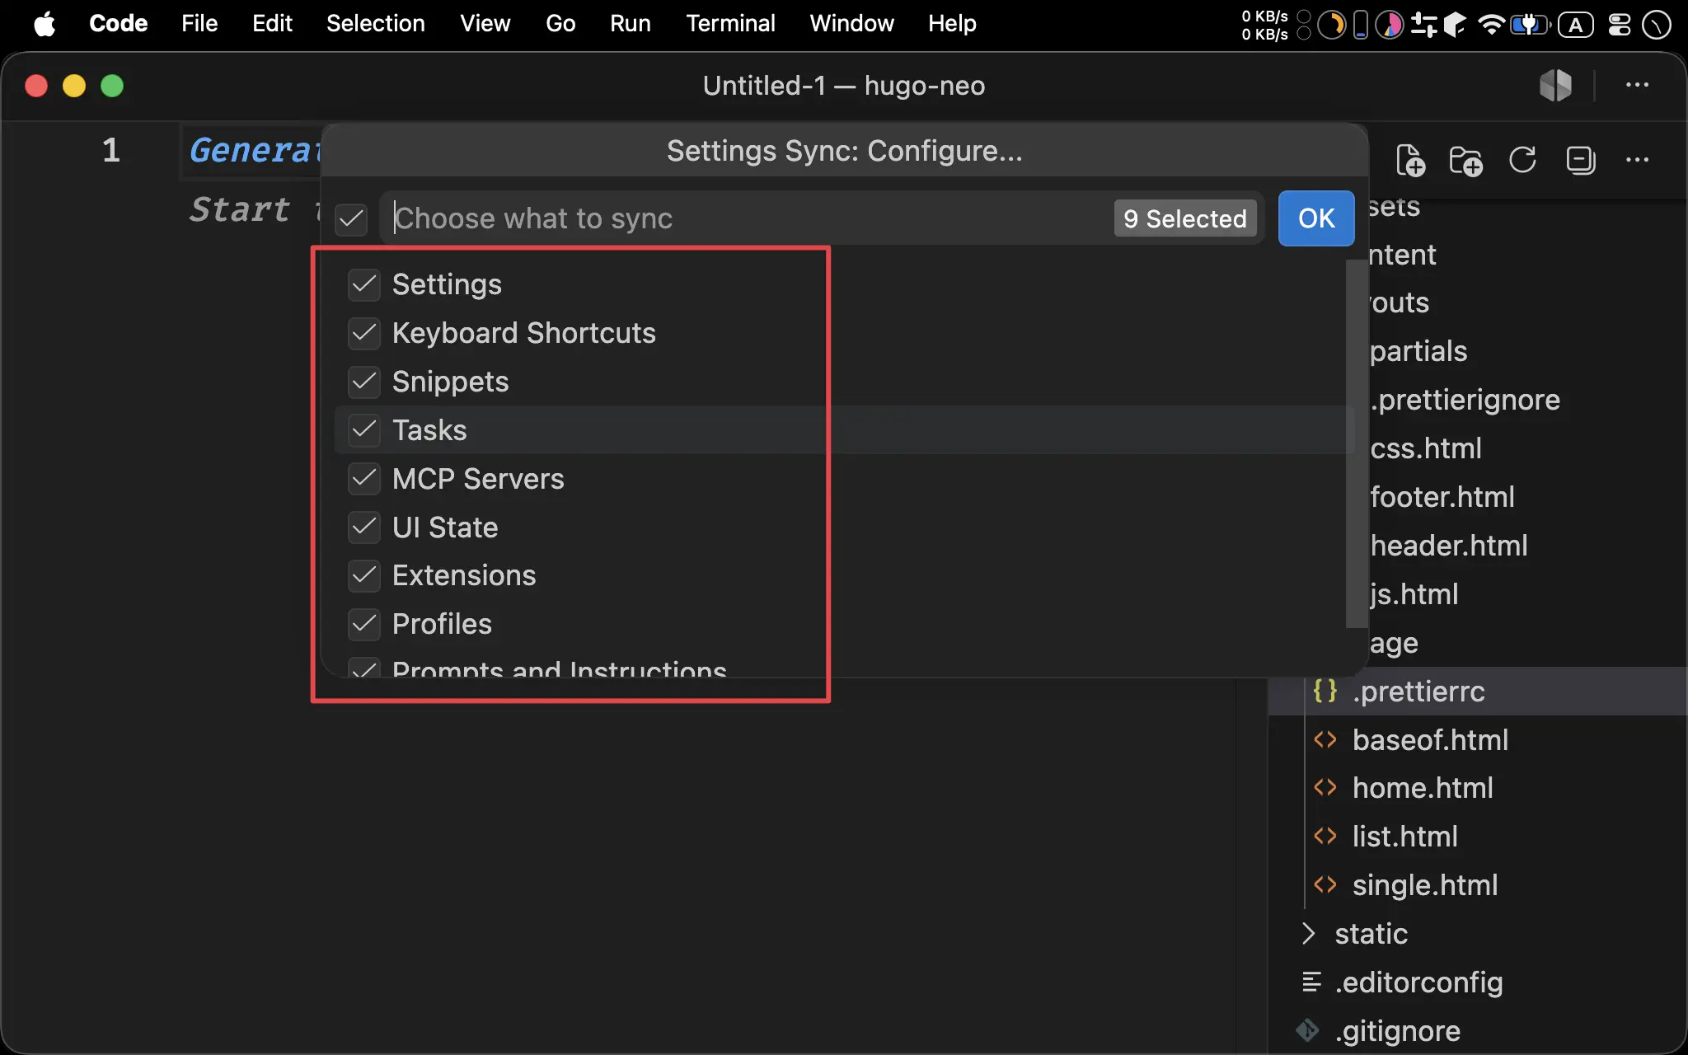The height and width of the screenshot is (1055, 1688).
Task: Toggle the UI State checkbox
Action: [363, 527]
